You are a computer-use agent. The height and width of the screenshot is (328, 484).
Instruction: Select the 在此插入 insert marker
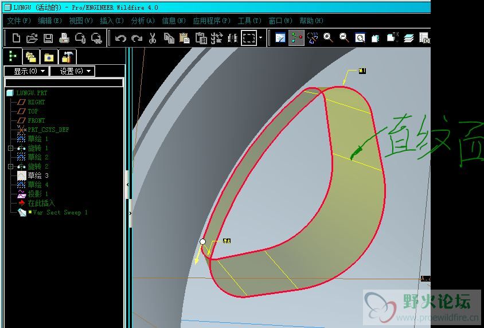[41, 204]
